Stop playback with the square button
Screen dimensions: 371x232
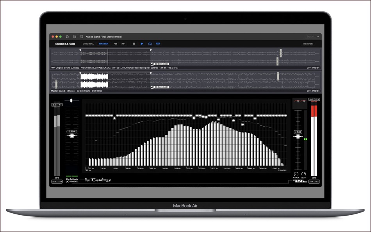134,44
